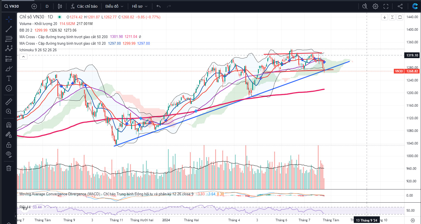Select the ruler measure tool
This screenshot has height=224, width=421.
coord(9,102)
